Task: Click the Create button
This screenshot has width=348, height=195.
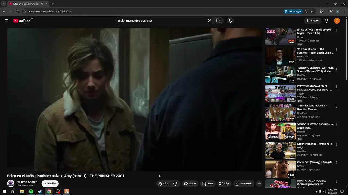Action: (312, 21)
